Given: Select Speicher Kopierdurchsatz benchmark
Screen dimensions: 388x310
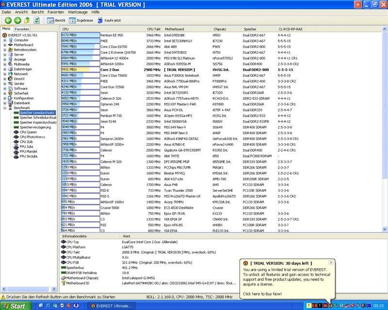Looking at the screenshot, I should point(38,123).
